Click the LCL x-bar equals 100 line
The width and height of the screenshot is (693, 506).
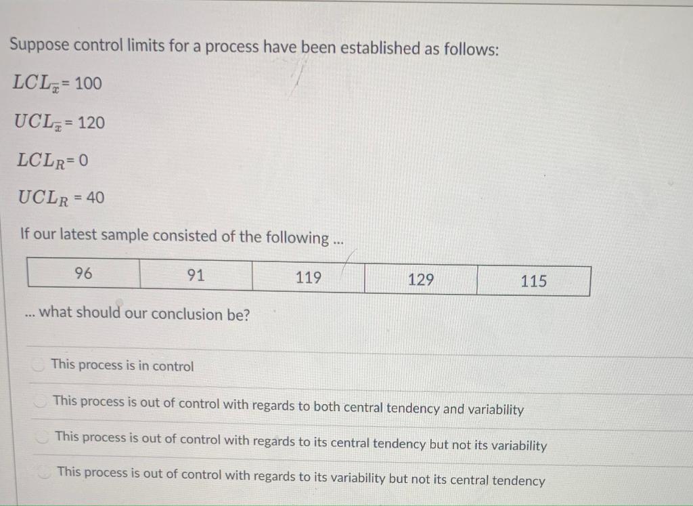(58, 82)
